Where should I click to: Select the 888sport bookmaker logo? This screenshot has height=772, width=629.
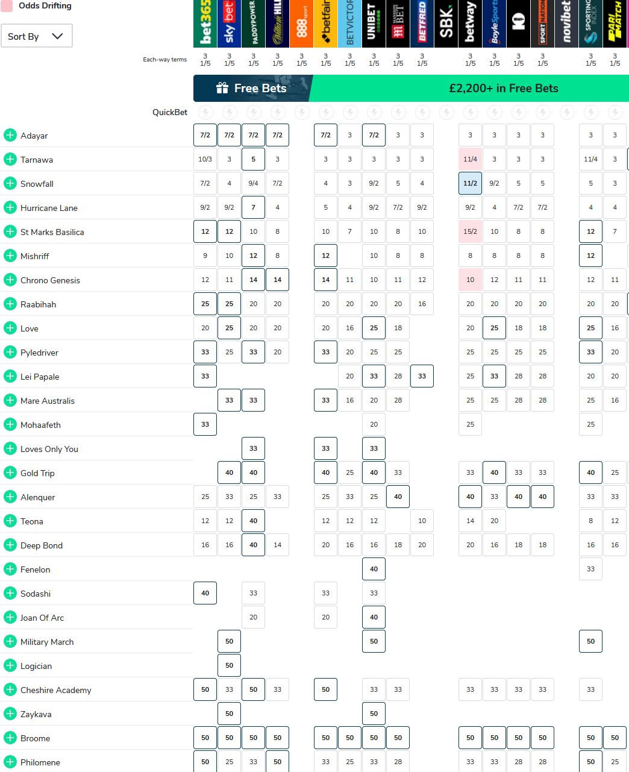pyautogui.click(x=301, y=24)
